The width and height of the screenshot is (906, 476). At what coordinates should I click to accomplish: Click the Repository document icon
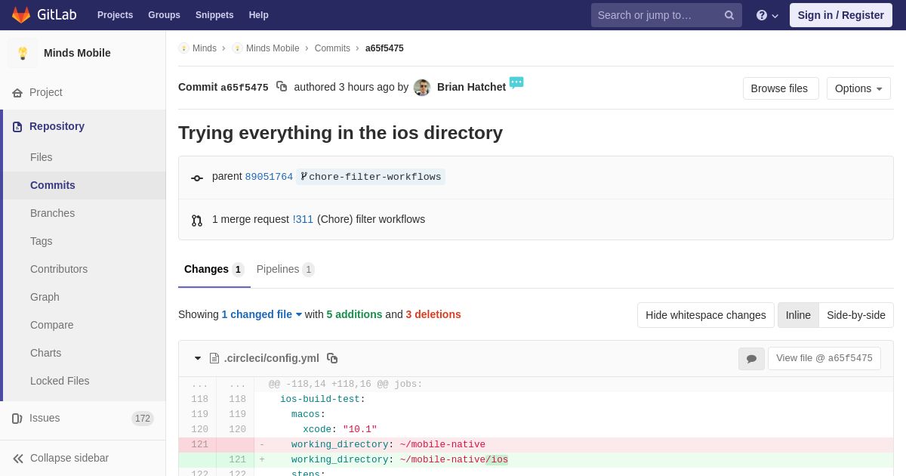click(17, 127)
